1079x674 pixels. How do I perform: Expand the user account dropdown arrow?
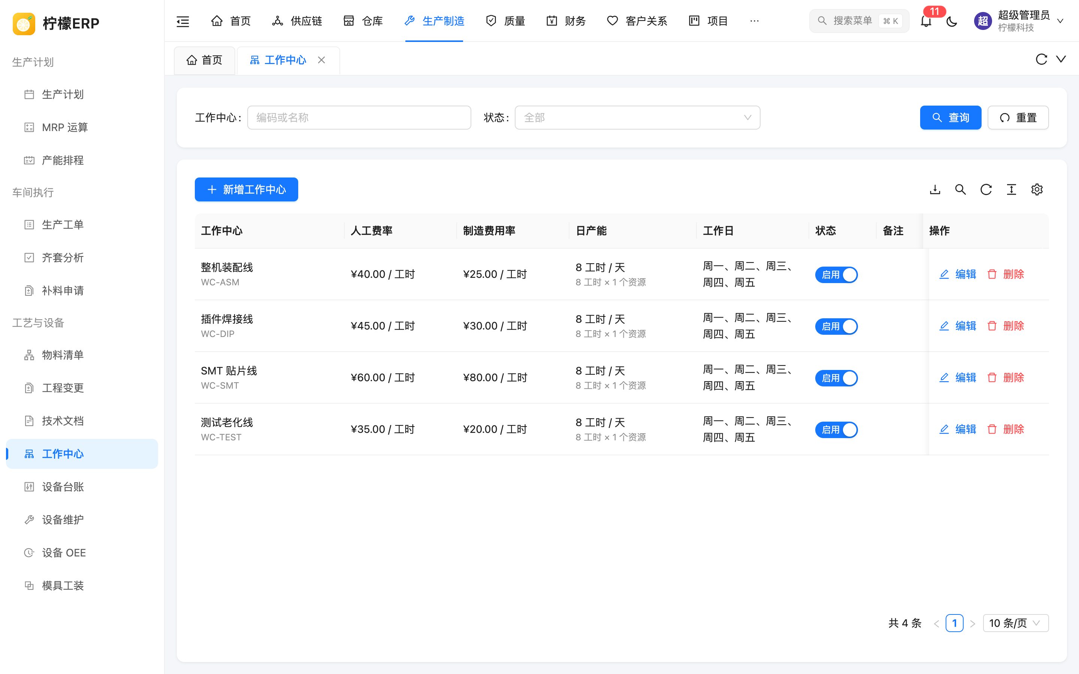click(1060, 21)
